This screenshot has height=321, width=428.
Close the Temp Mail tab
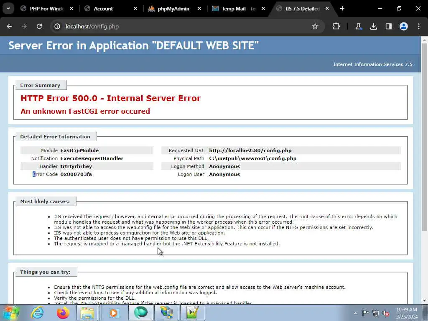pyautogui.click(x=263, y=8)
